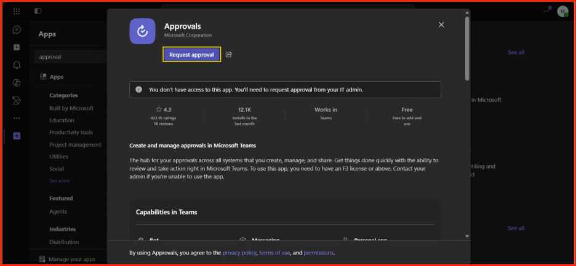Click the Categories heading in the sidebar
576x266 pixels.
tap(63, 95)
